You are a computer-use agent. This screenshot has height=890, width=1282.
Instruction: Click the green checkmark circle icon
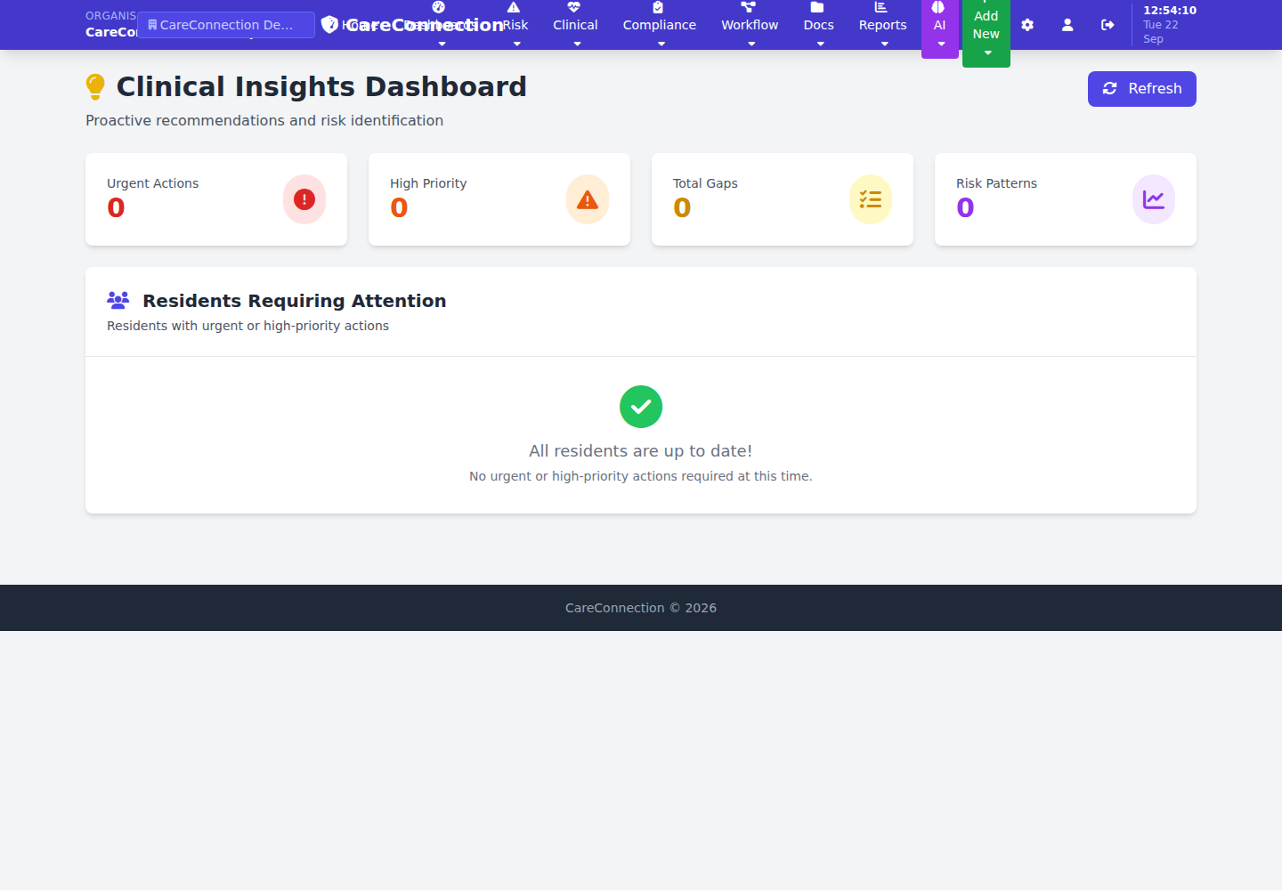coord(641,407)
